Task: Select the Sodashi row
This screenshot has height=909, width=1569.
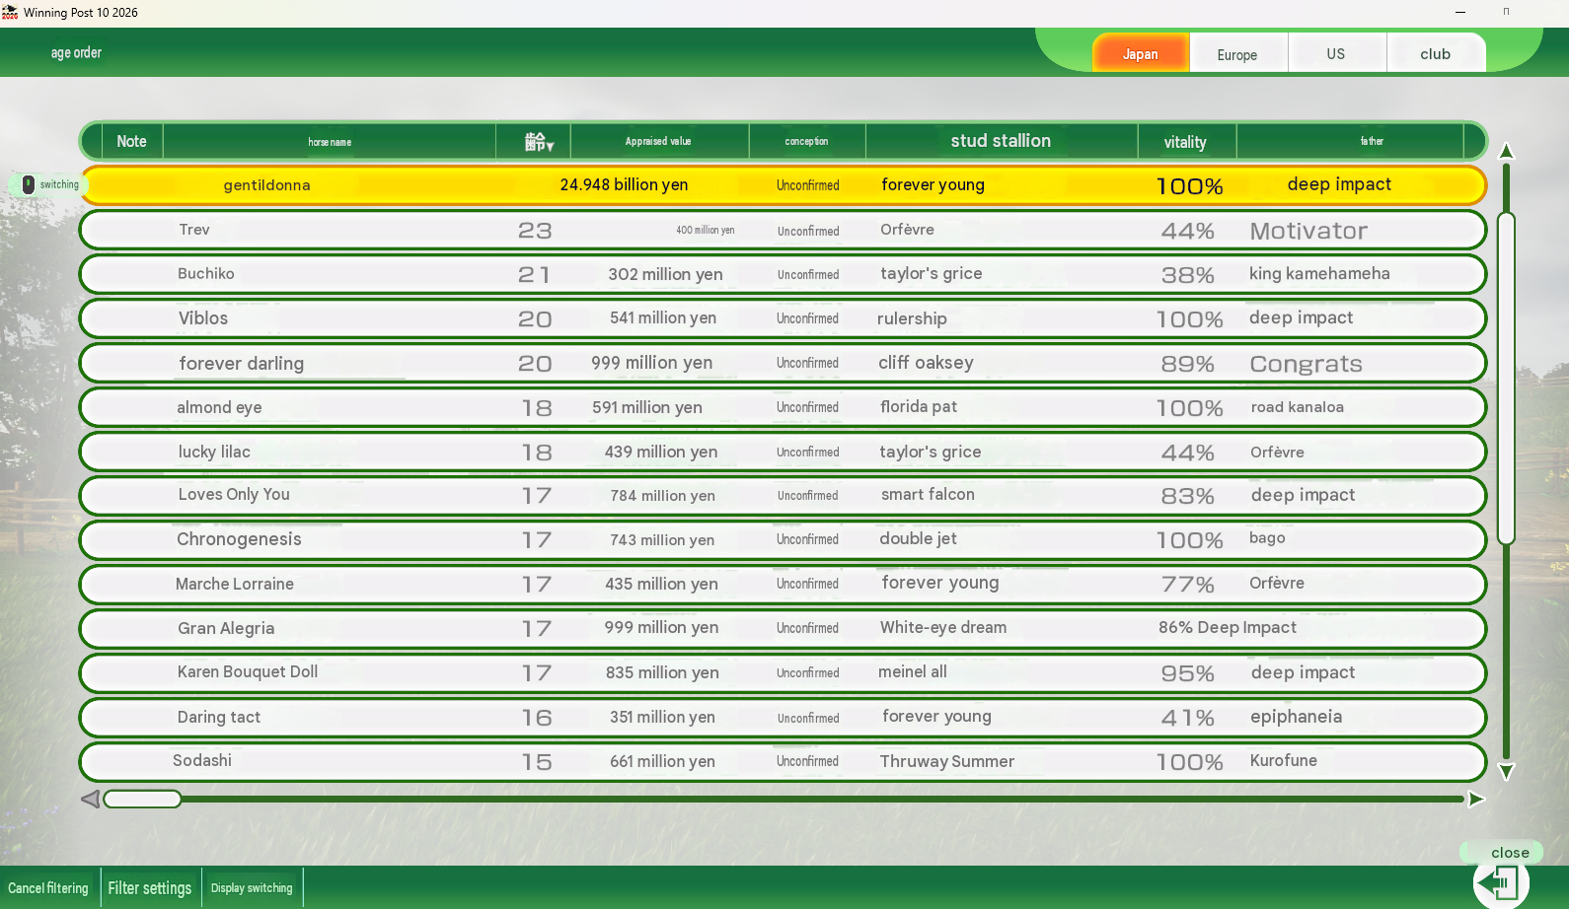Action: point(783,762)
